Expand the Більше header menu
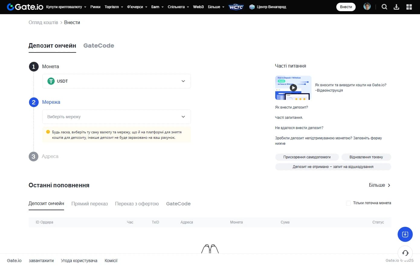 click(216, 7)
